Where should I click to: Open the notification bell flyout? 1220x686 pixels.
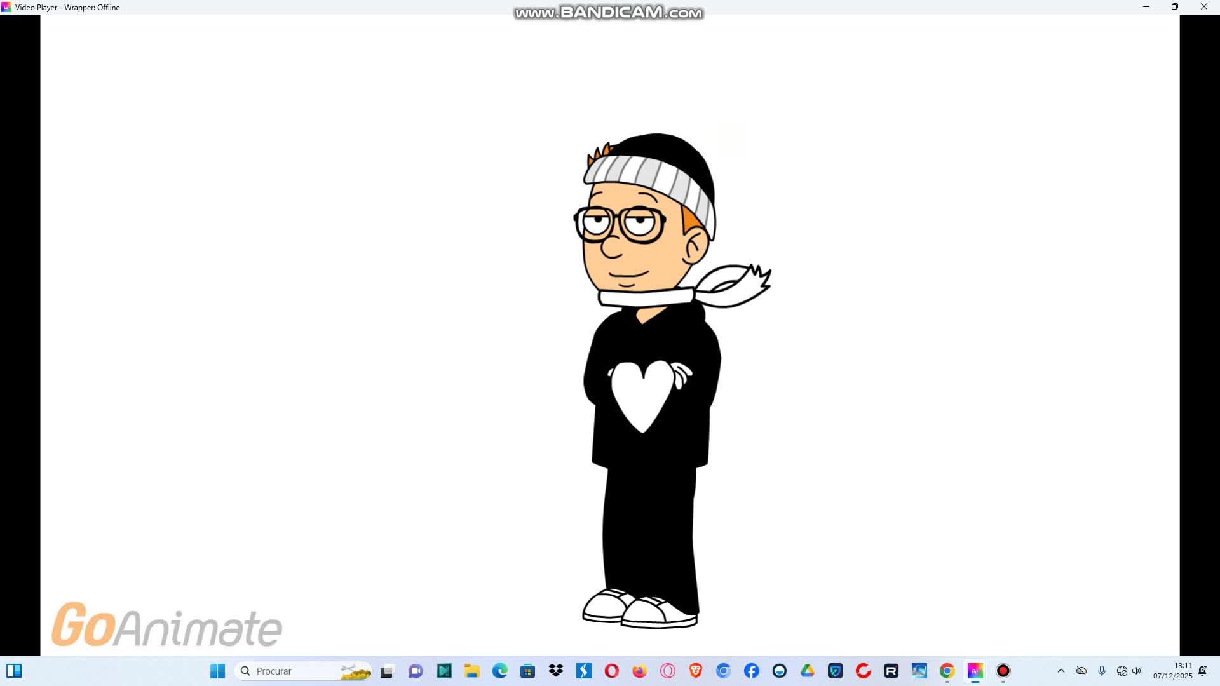click(x=1202, y=671)
